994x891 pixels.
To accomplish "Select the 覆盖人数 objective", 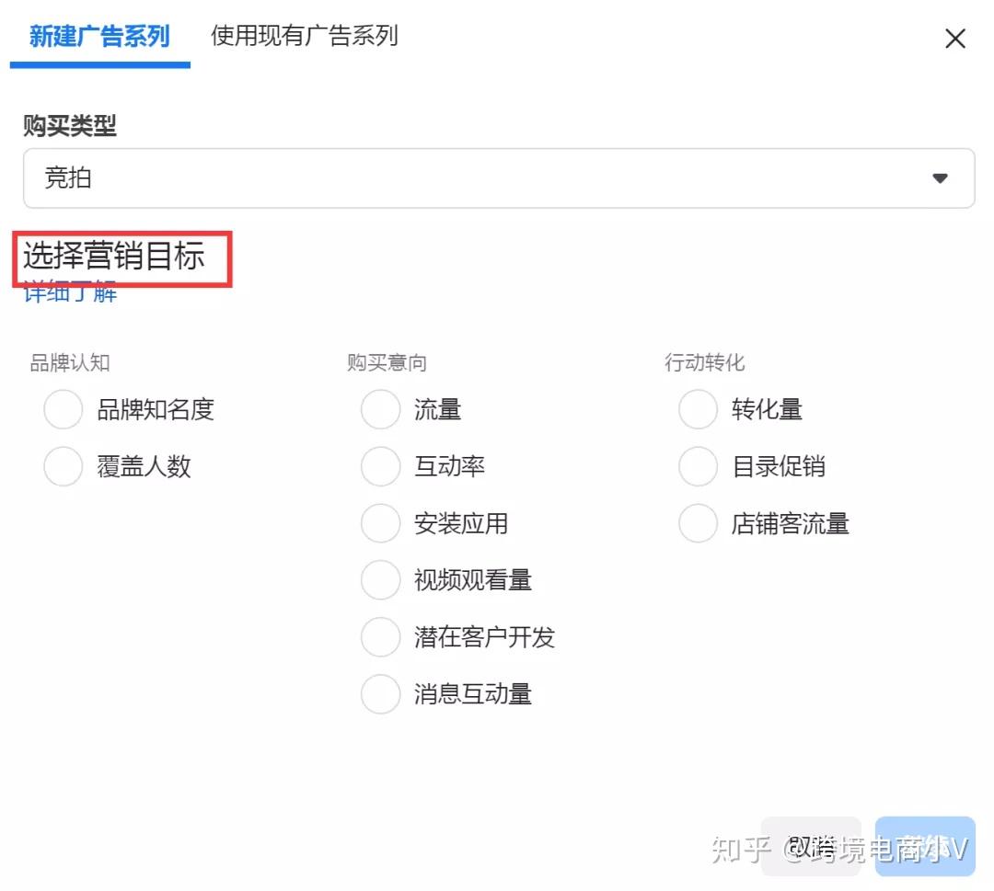I will tap(64, 467).
